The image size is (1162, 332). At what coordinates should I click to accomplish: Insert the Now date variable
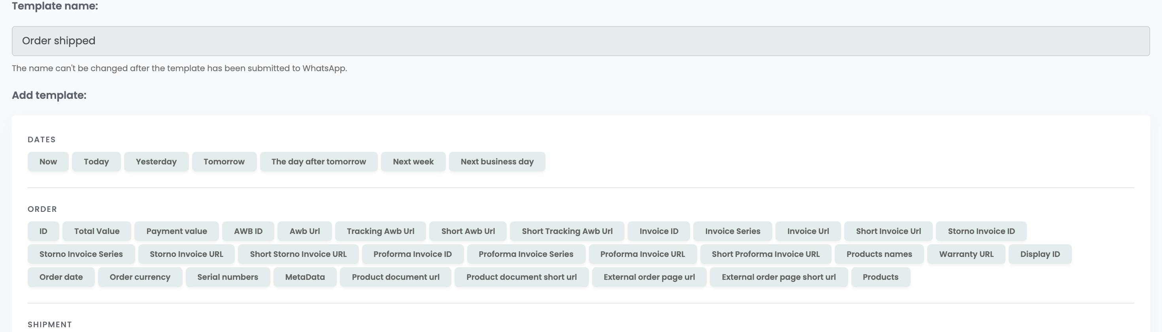(x=48, y=162)
